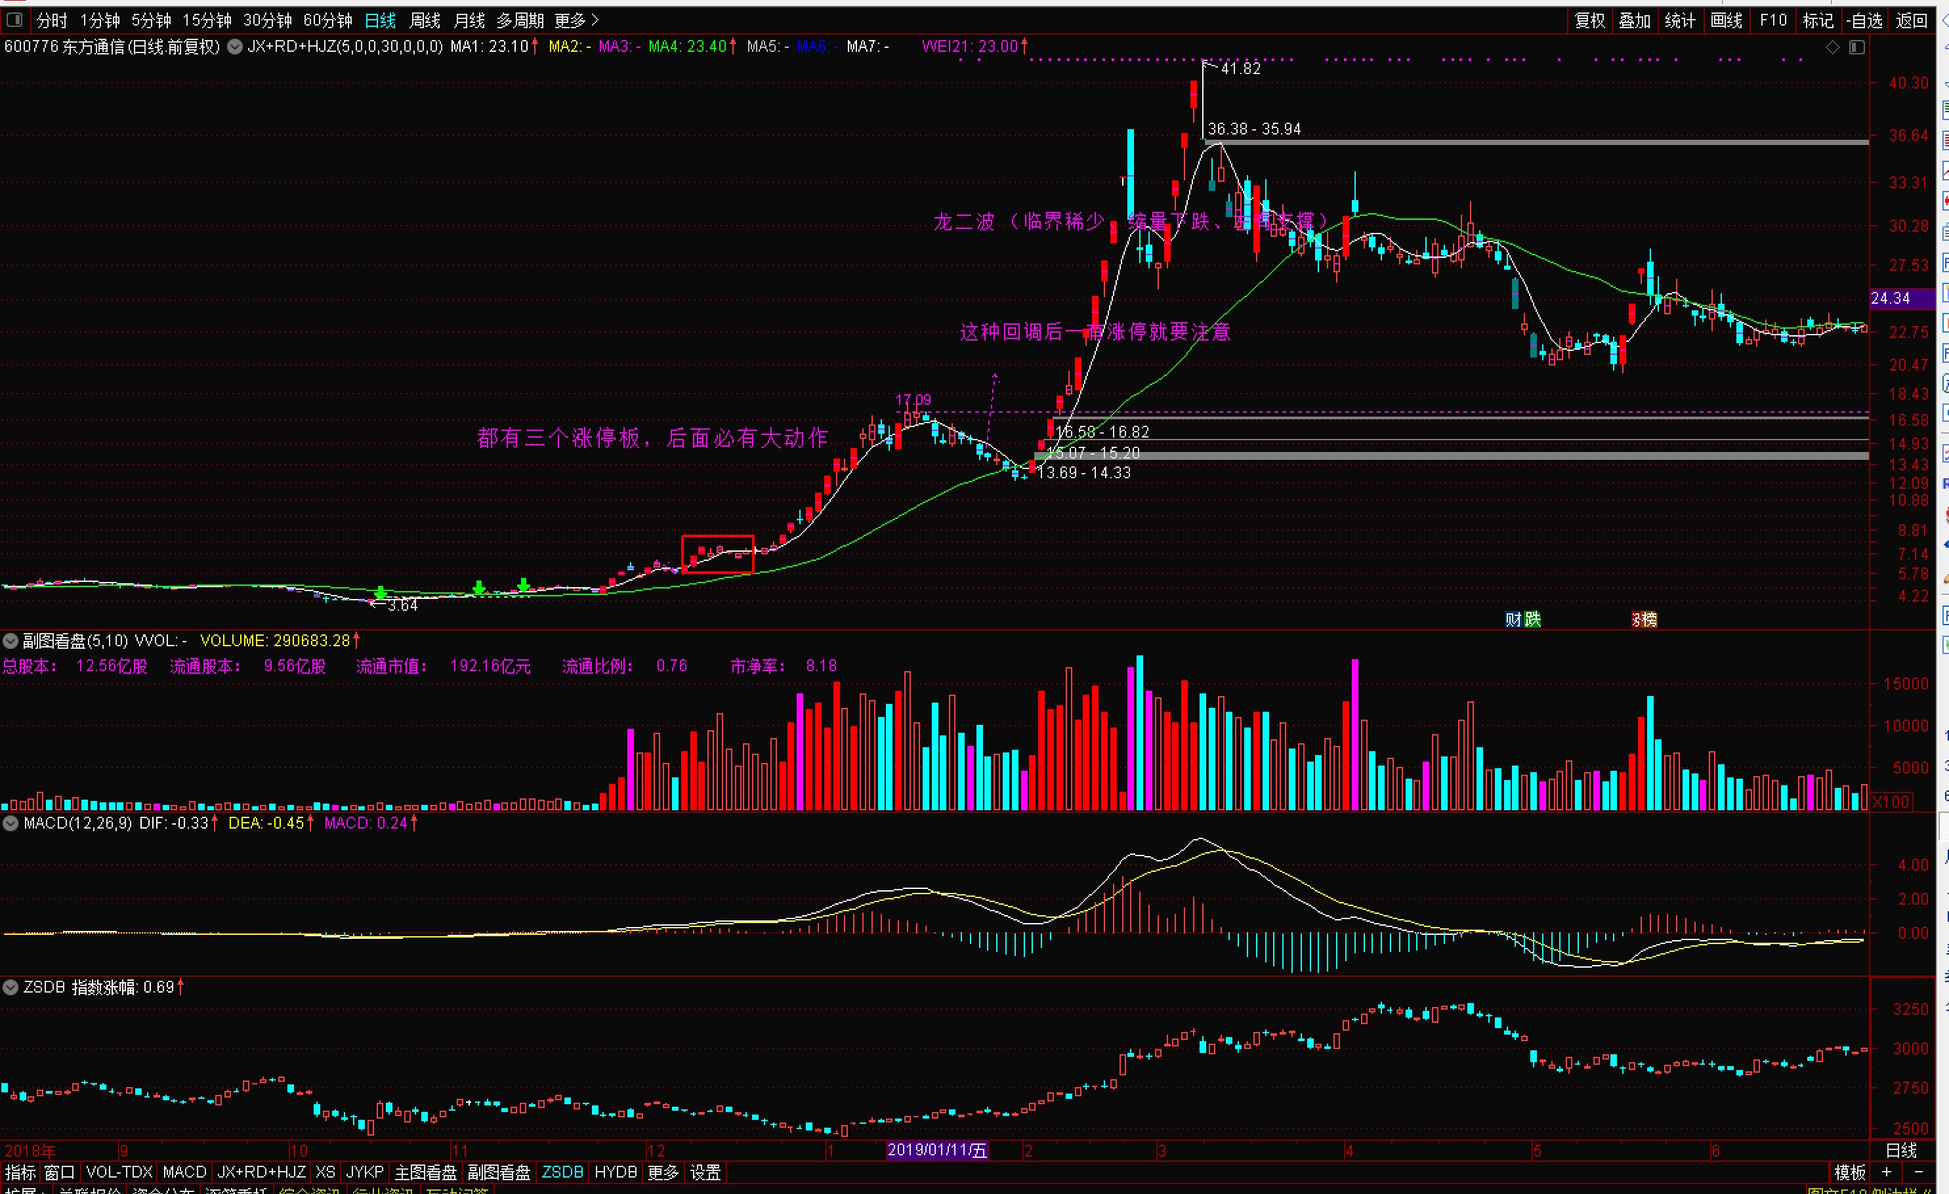The width and height of the screenshot is (1949, 1194).
Task: Select the 月线 monthly chart tab
Action: coord(469,20)
